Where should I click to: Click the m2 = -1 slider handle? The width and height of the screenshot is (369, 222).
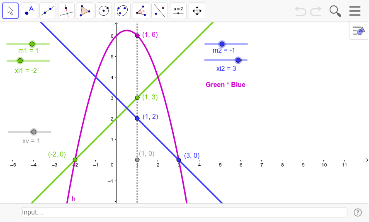click(222, 44)
